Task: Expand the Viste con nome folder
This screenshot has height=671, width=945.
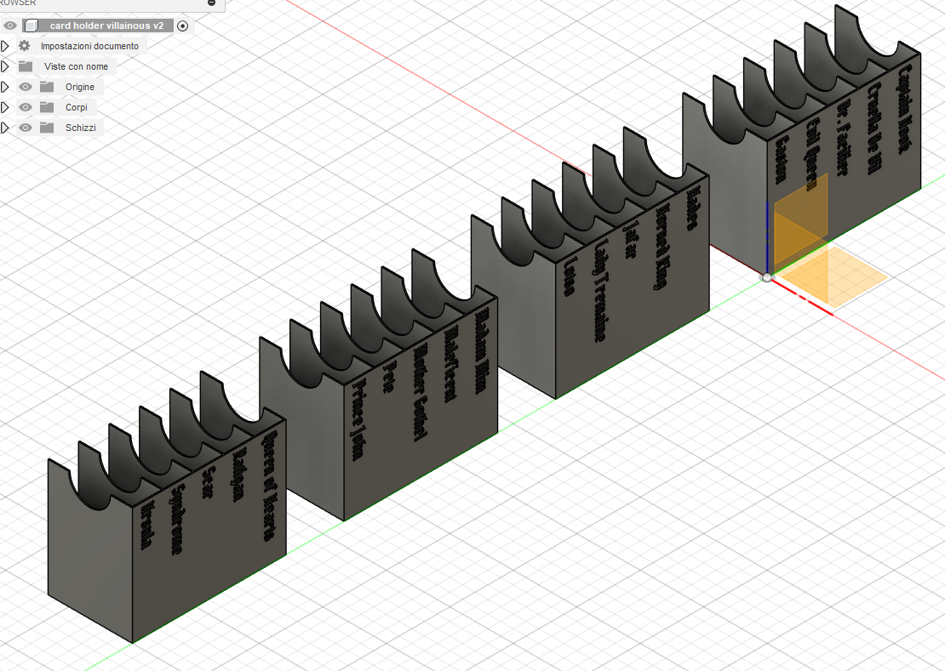Action: tap(5, 66)
